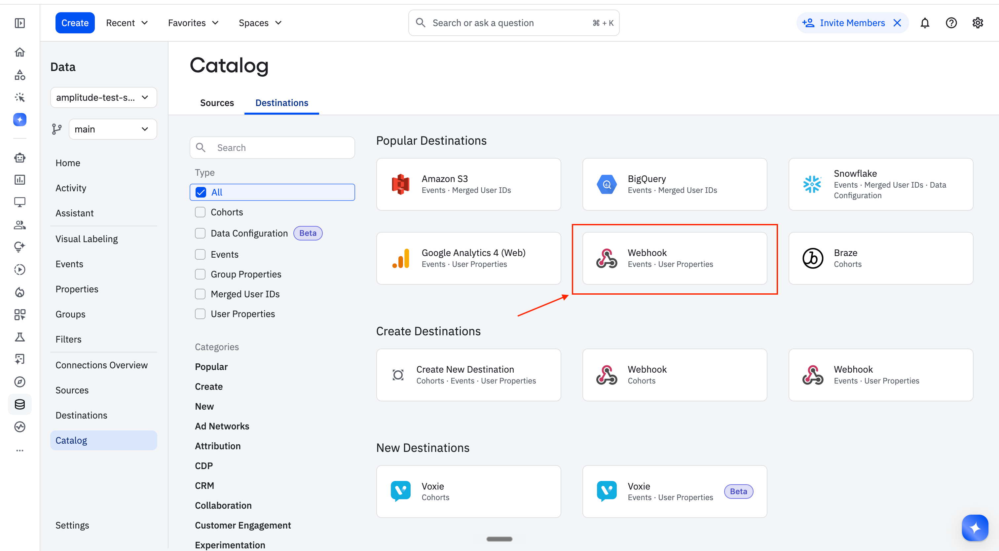999x551 pixels.
Task: Open the session replay play icon
Action: pyautogui.click(x=20, y=269)
